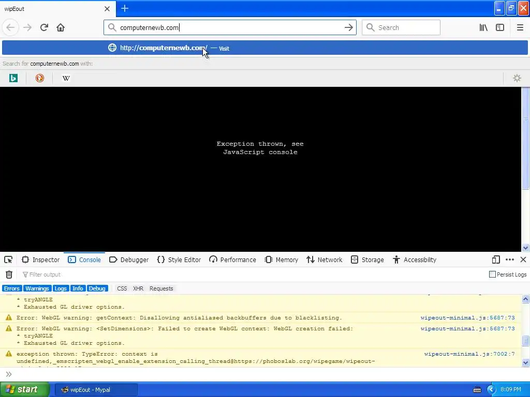Screen dimensions: 530x397
Task: Open search settings gear icon
Action: pos(517,79)
